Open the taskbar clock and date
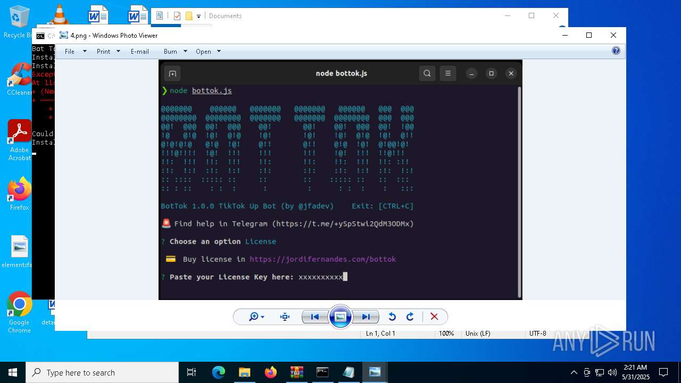The image size is (681, 383). coord(636,372)
